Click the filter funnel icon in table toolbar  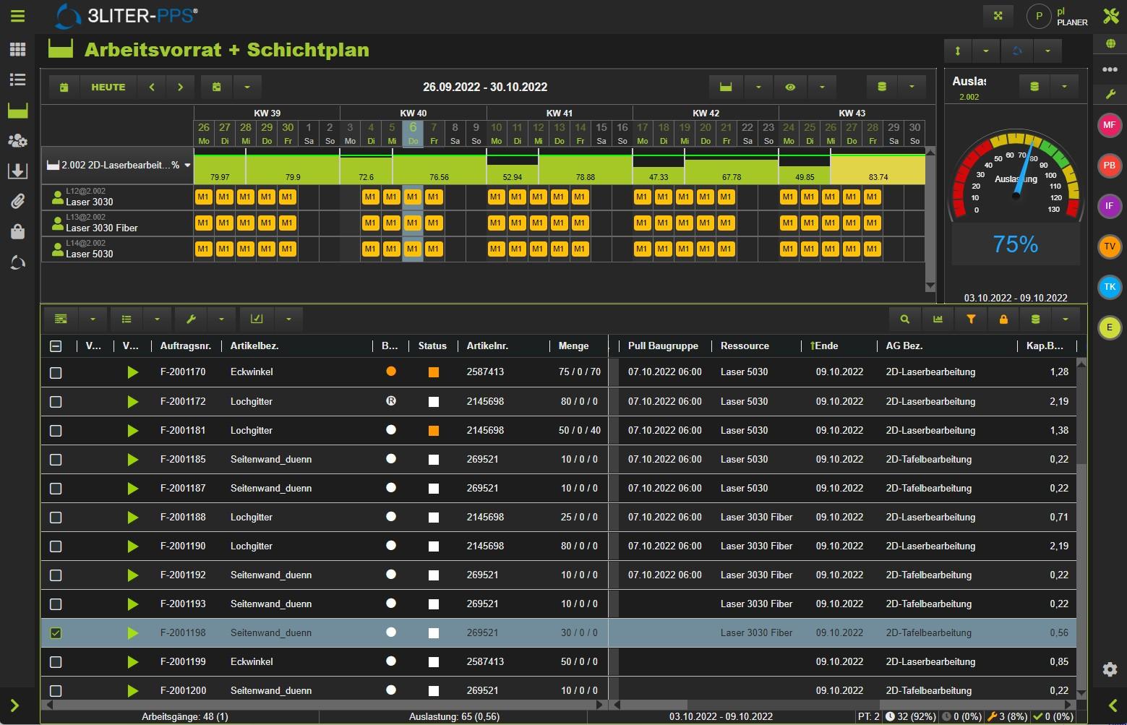tap(971, 319)
